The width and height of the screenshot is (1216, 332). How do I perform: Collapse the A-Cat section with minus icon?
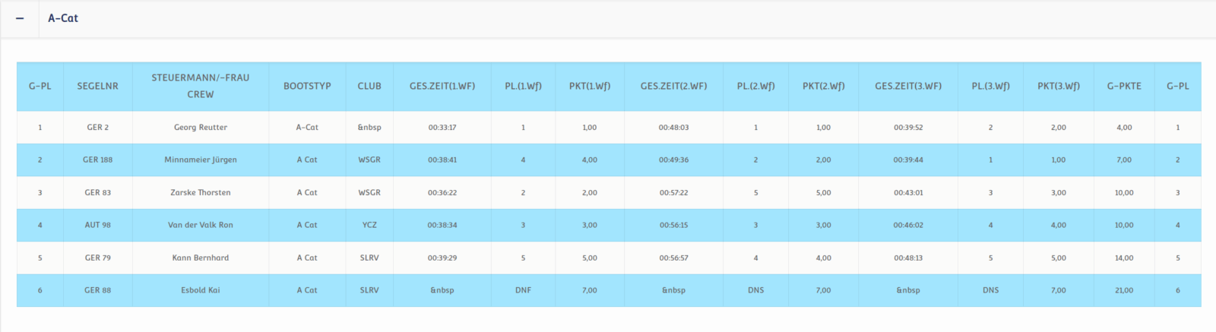tap(20, 18)
